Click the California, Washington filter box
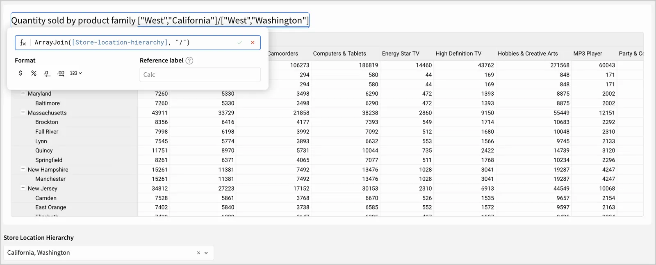656x265 pixels. [108, 253]
